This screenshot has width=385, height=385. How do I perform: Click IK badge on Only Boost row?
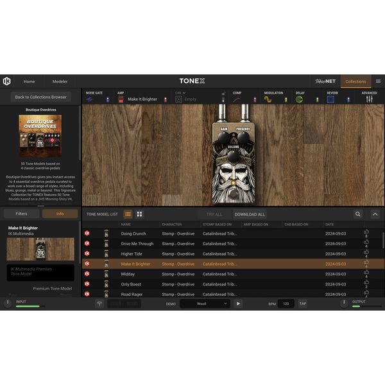87,284
